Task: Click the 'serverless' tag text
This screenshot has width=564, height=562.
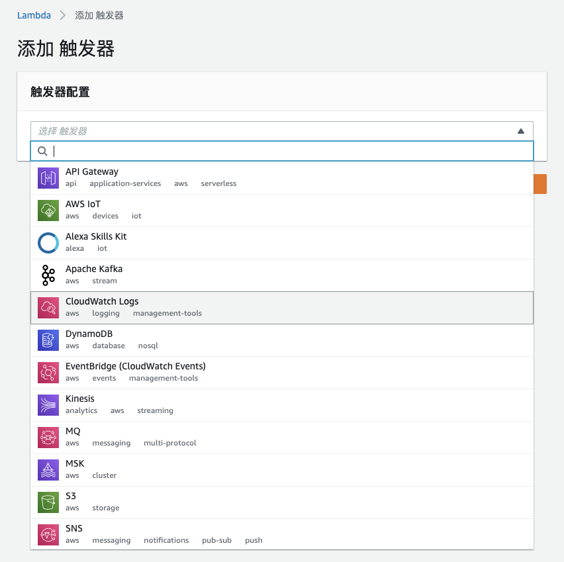Action: [218, 183]
